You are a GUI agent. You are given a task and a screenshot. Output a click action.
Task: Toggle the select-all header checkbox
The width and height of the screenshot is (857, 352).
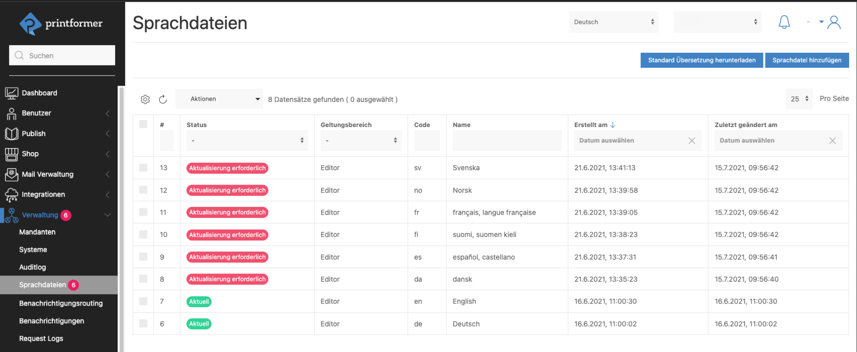(143, 124)
